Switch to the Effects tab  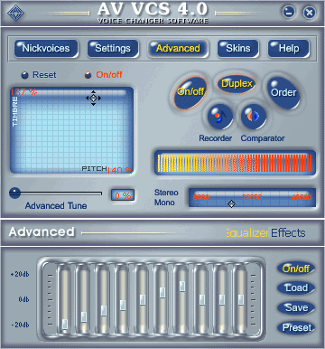coord(288,233)
